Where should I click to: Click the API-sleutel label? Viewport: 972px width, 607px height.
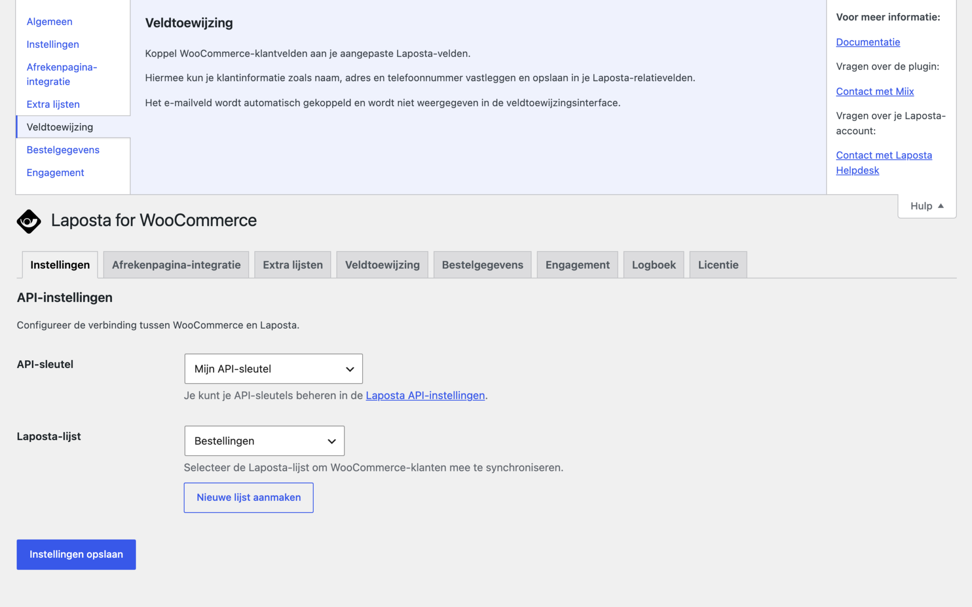[x=45, y=364]
